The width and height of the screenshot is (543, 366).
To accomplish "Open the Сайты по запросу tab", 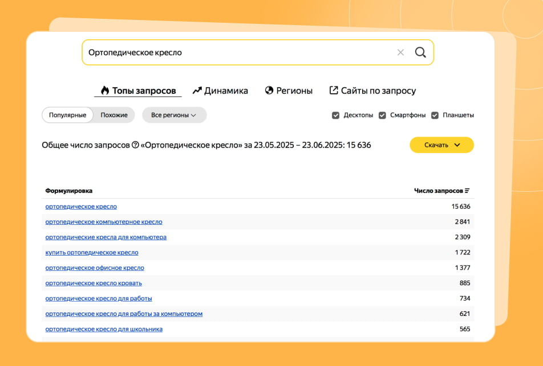I will point(372,91).
